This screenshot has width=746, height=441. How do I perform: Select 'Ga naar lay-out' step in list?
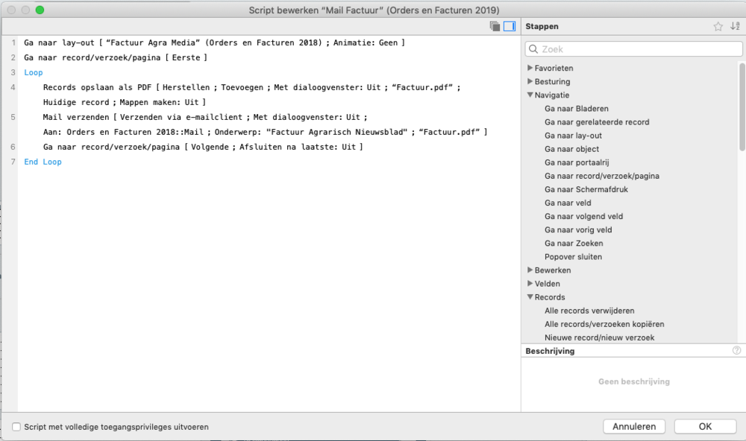click(573, 136)
